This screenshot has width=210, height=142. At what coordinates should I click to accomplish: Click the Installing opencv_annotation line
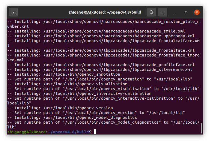pyautogui.click(x=64, y=74)
